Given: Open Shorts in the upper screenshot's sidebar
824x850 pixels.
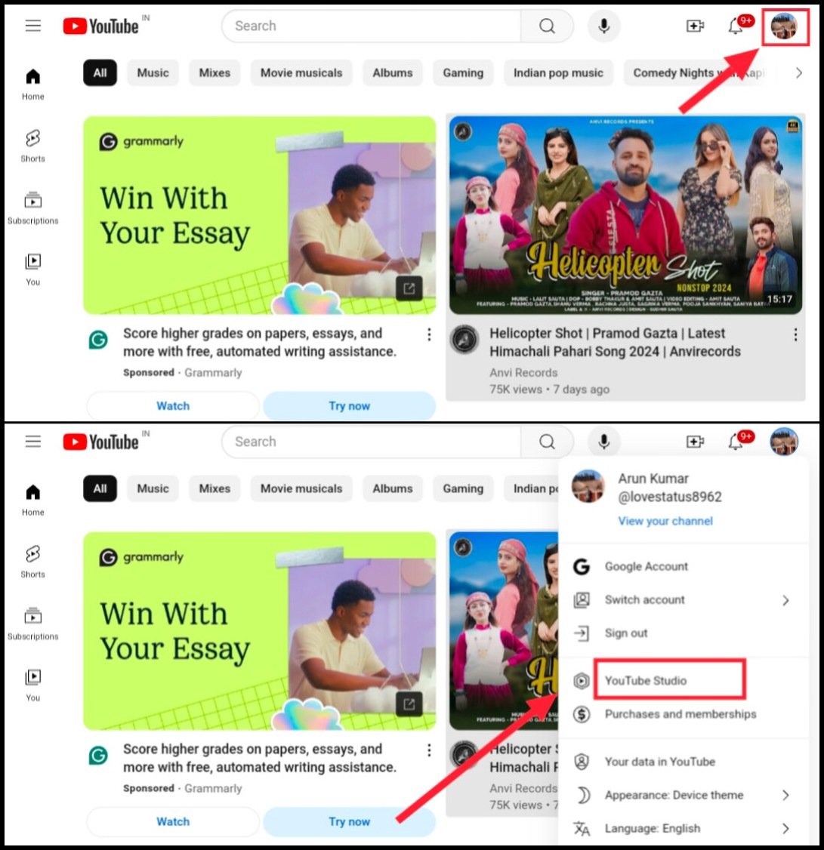Looking at the screenshot, I should 33,146.
